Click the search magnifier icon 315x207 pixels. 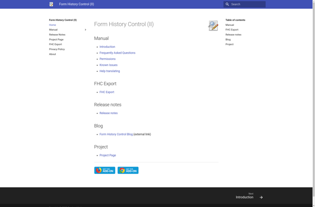(x=227, y=4)
